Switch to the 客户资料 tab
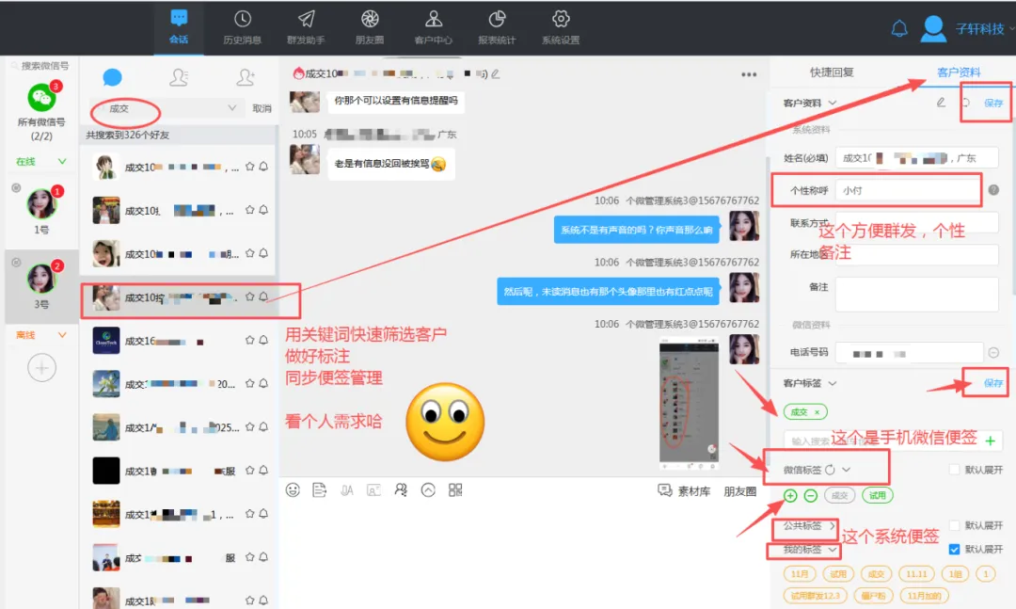Image resolution: width=1016 pixels, height=609 pixels. point(959,72)
